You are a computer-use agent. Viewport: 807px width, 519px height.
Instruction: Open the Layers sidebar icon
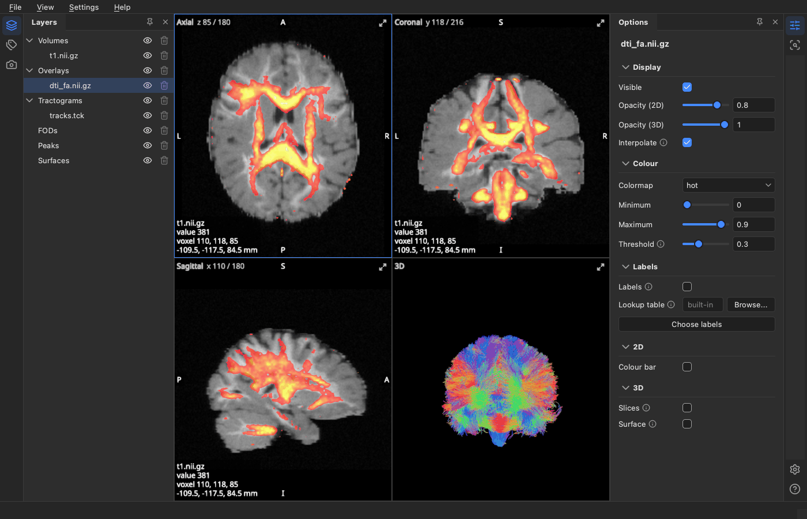(12, 25)
